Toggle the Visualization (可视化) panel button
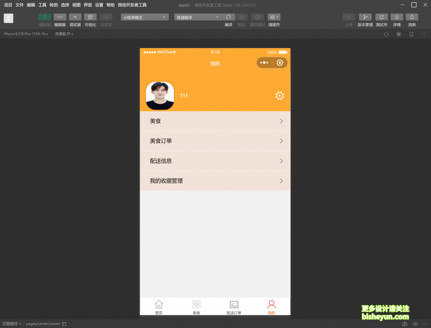Viewport: 431px width, 328px height. coord(90,17)
